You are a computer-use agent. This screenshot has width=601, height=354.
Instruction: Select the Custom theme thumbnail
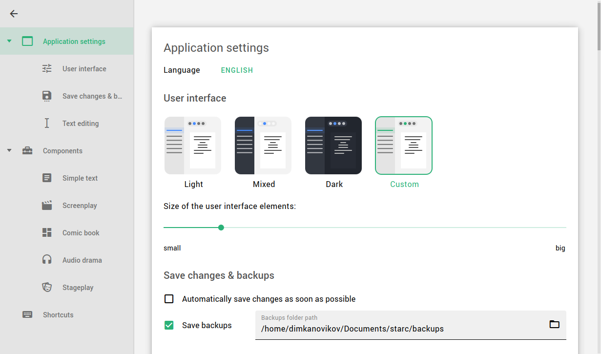[x=404, y=146]
